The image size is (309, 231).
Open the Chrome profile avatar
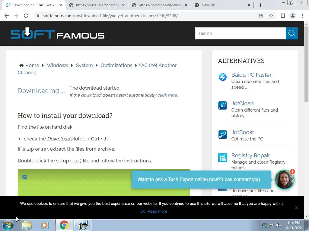tap(293, 16)
